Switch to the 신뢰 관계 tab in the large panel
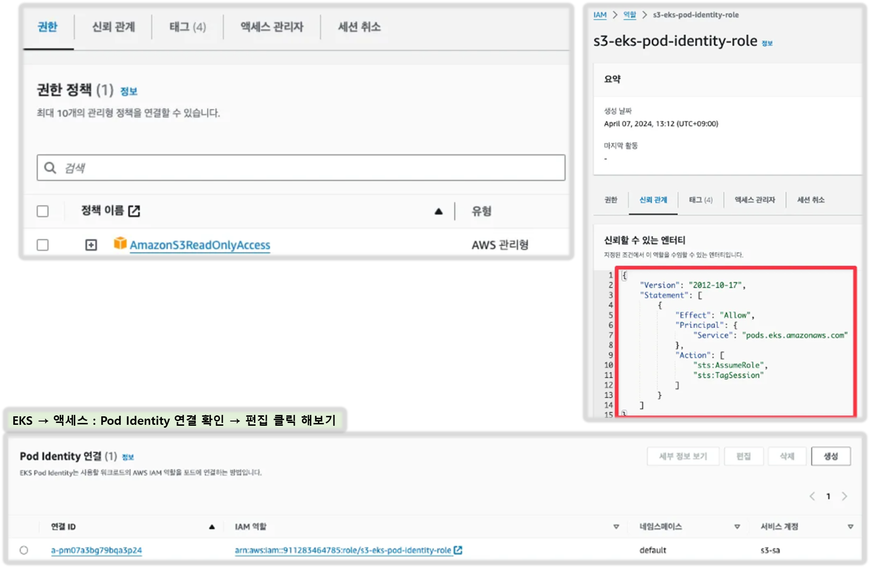This screenshot has width=870, height=568. click(x=114, y=27)
